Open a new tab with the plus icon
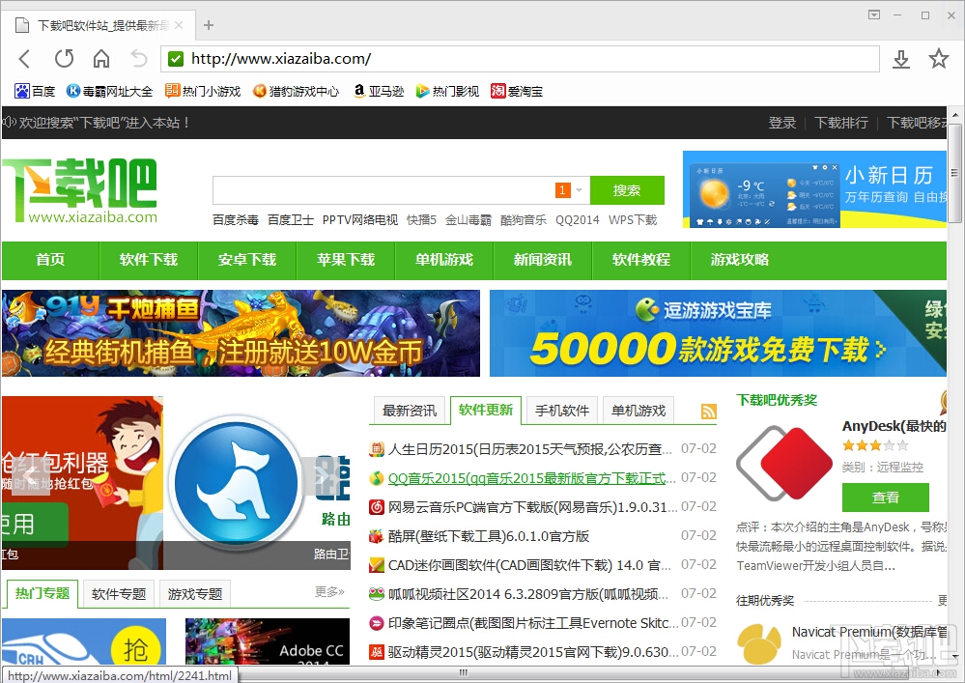The height and width of the screenshot is (683, 965). click(x=209, y=25)
